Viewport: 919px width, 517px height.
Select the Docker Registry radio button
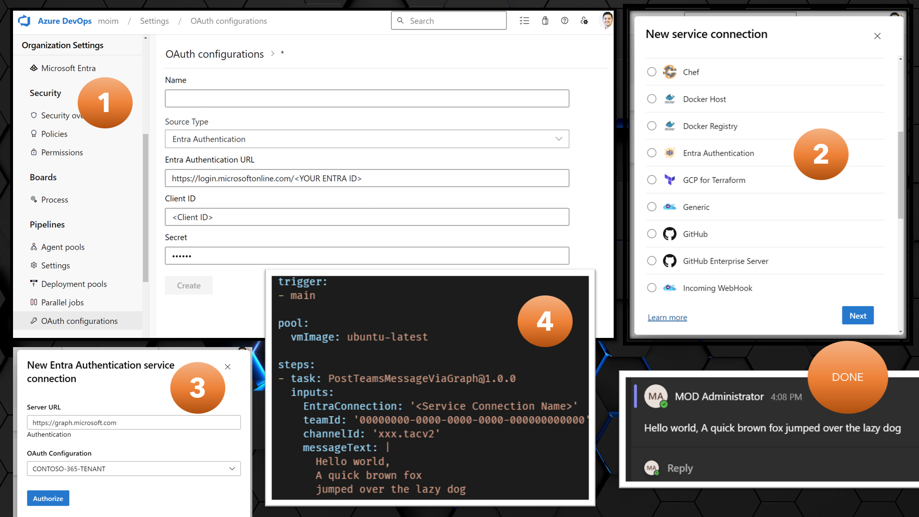652,126
